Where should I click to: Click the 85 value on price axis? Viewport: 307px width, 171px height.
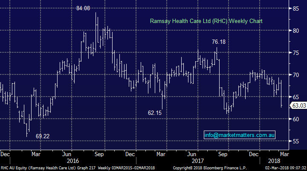(x=296, y=9)
